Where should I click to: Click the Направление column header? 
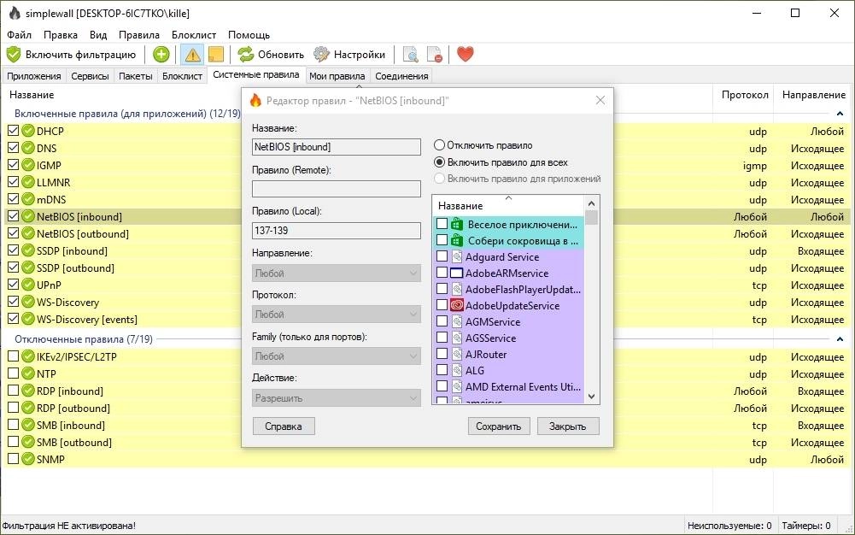813,95
